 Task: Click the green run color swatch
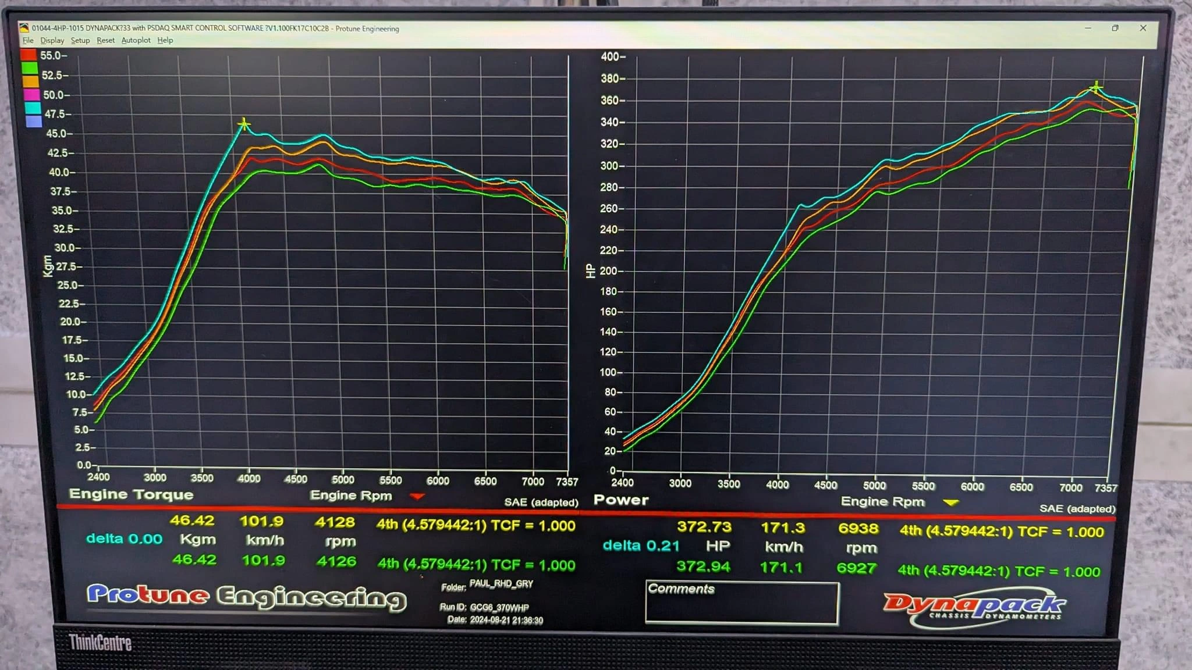tap(30, 68)
